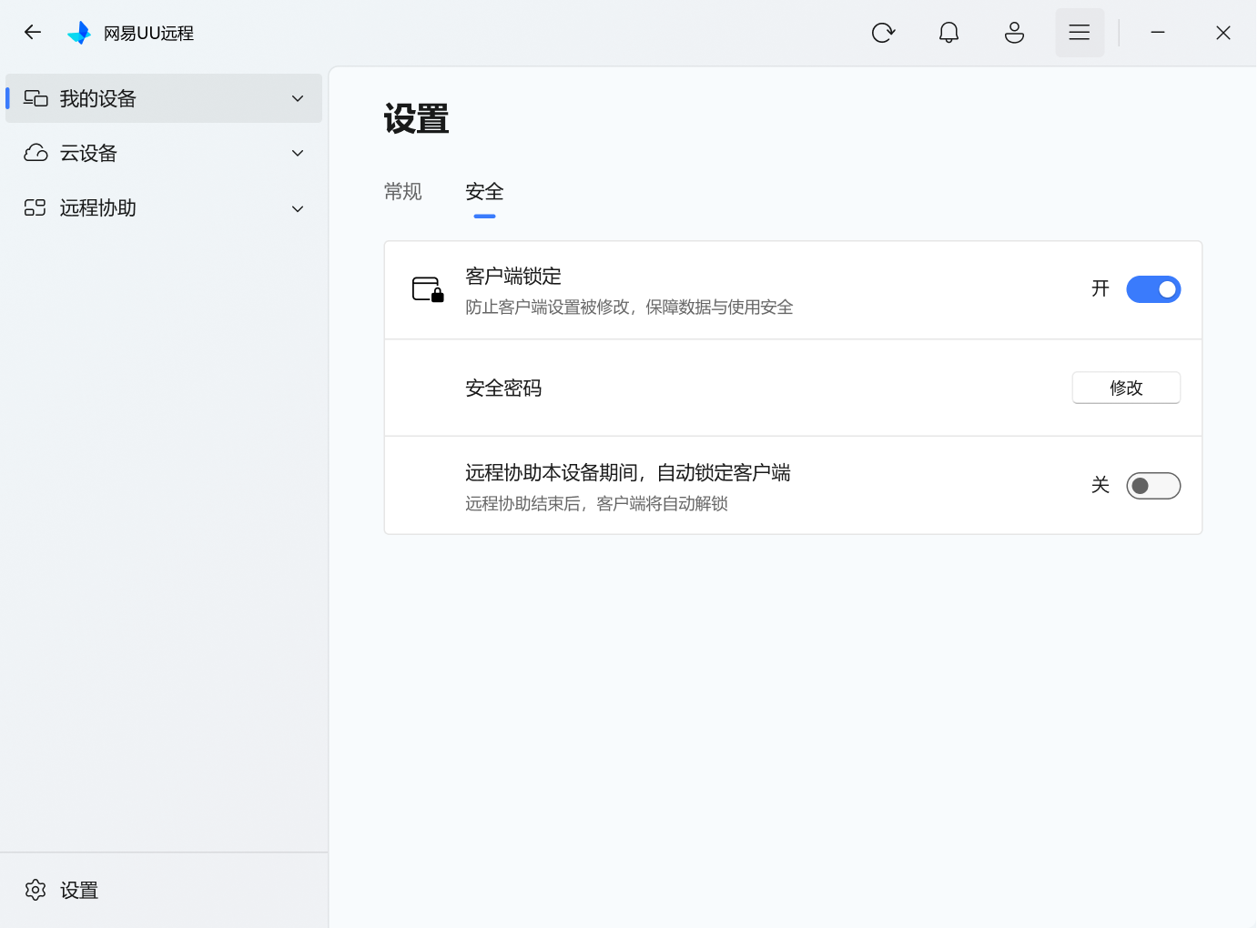The image size is (1258, 928).
Task: Close the 网易UU远程 window
Action: [x=1223, y=33]
